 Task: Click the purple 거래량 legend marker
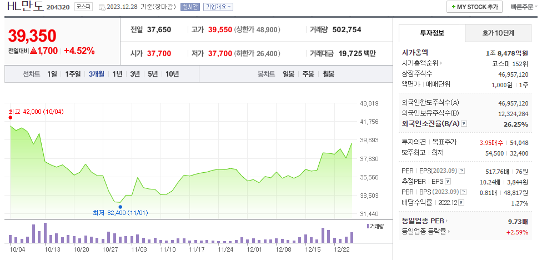pos(368,226)
